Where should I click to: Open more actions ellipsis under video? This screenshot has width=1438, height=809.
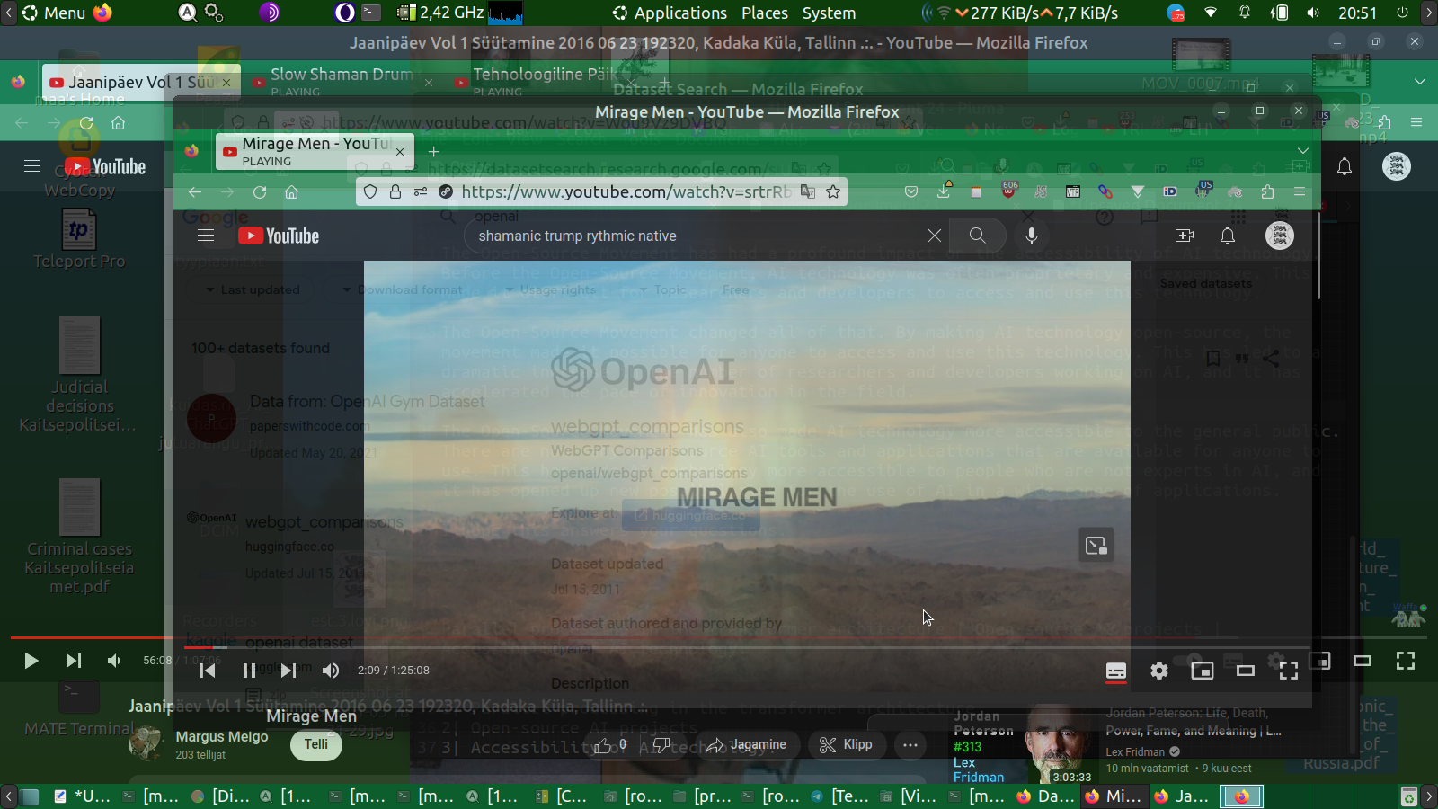(910, 744)
